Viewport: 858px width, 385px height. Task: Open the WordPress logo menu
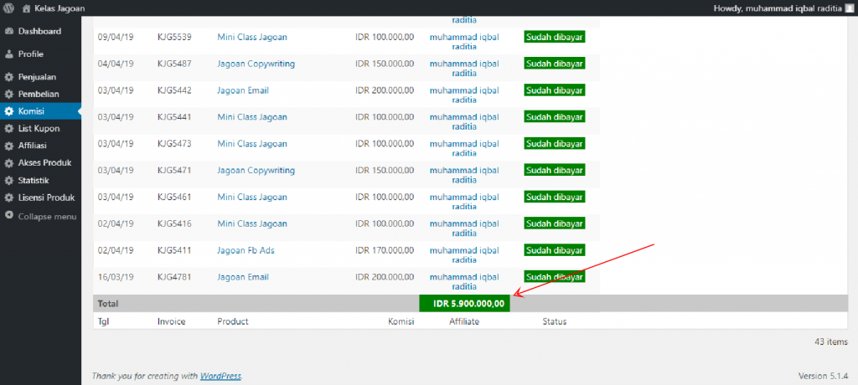point(8,8)
